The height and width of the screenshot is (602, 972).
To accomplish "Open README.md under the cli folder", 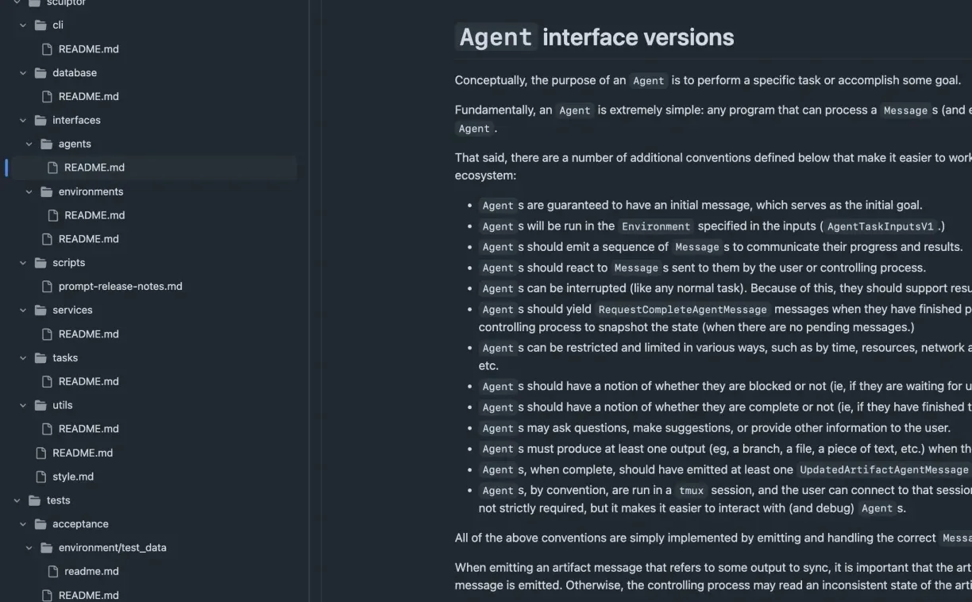I will (x=88, y=49).
